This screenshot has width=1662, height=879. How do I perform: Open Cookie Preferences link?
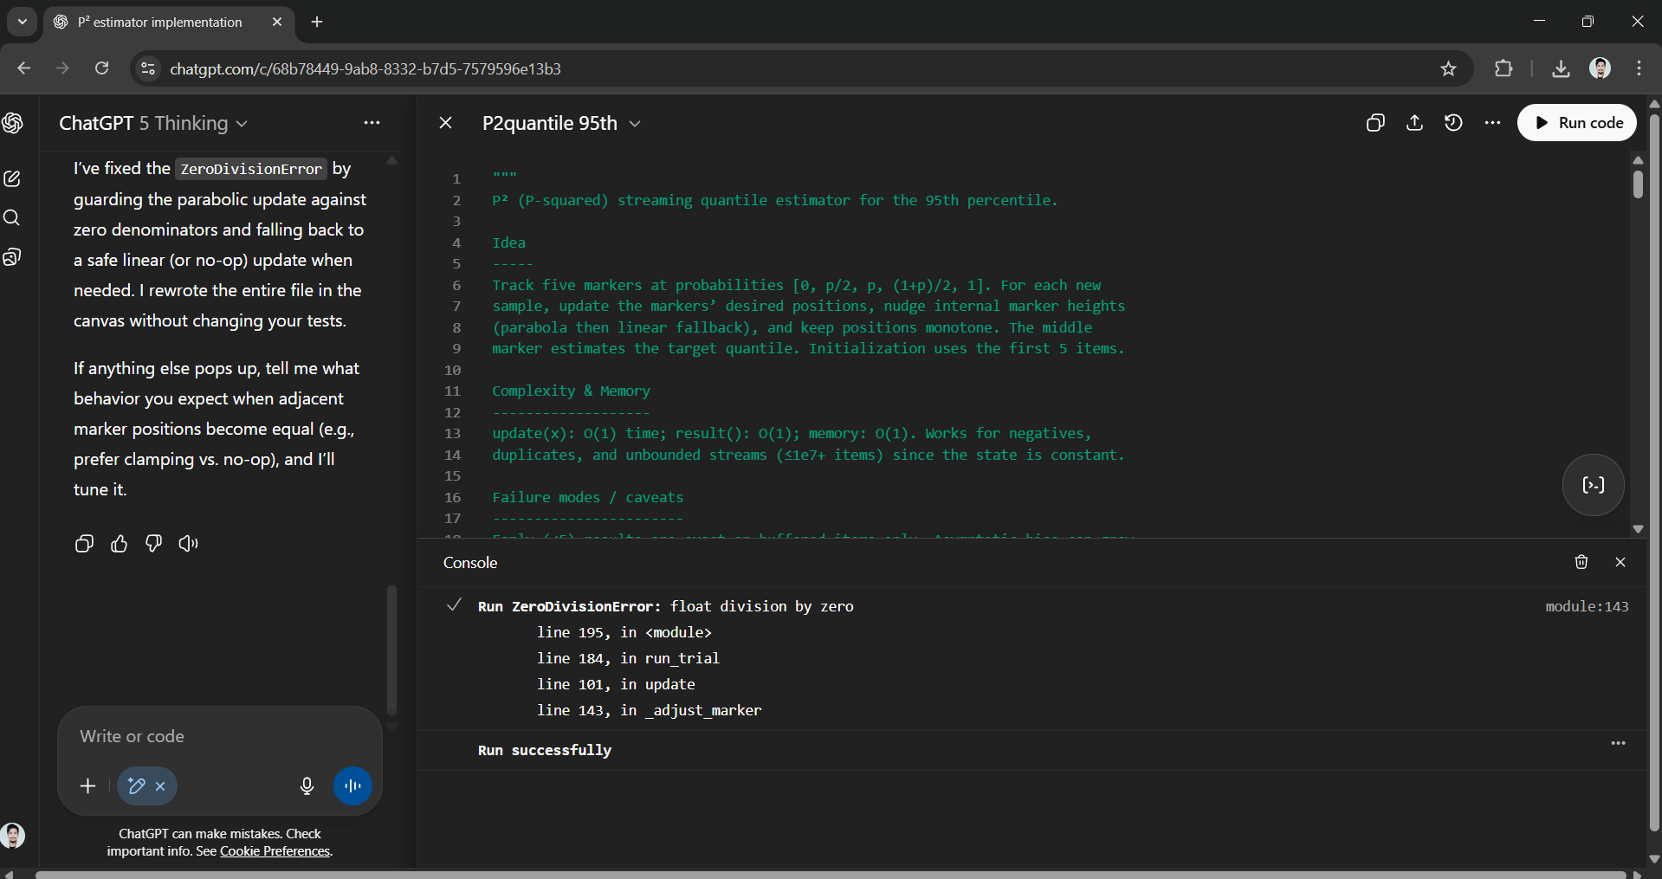point(275,851)
